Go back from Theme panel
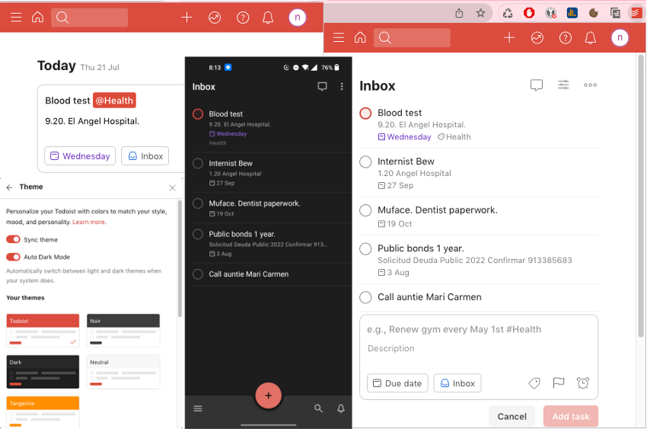647x429 pixels. tap(9, 187)
